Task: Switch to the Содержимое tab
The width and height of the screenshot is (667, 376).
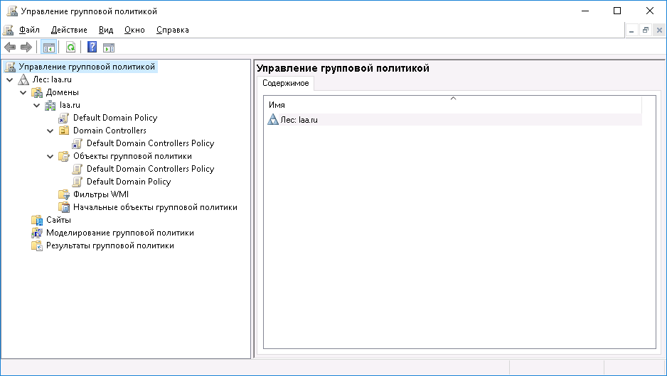Action: click(x=285, y=84)
